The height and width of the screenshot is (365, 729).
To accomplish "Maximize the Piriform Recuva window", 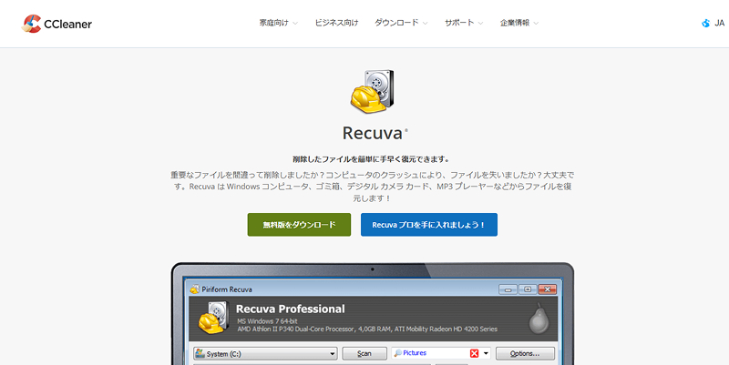I will 528,289.
